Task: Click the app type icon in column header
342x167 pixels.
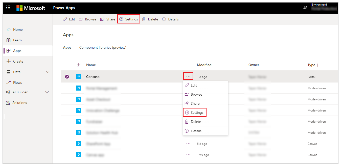Action: pos(78,65)
